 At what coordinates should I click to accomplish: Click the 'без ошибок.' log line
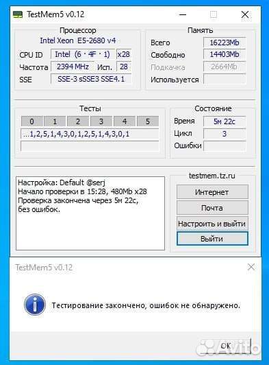(39, 209)
